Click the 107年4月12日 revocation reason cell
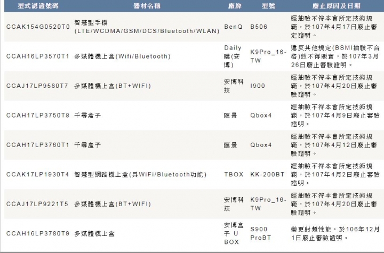This screenshot has width=384, height=253. point(334,145)
